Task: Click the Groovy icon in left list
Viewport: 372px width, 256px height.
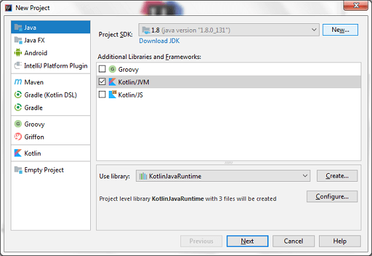Action: (x=18, y=124)
